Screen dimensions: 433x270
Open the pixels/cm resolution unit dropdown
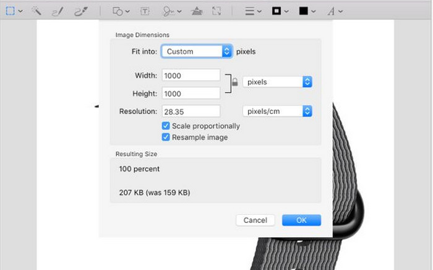coord(277,111)
